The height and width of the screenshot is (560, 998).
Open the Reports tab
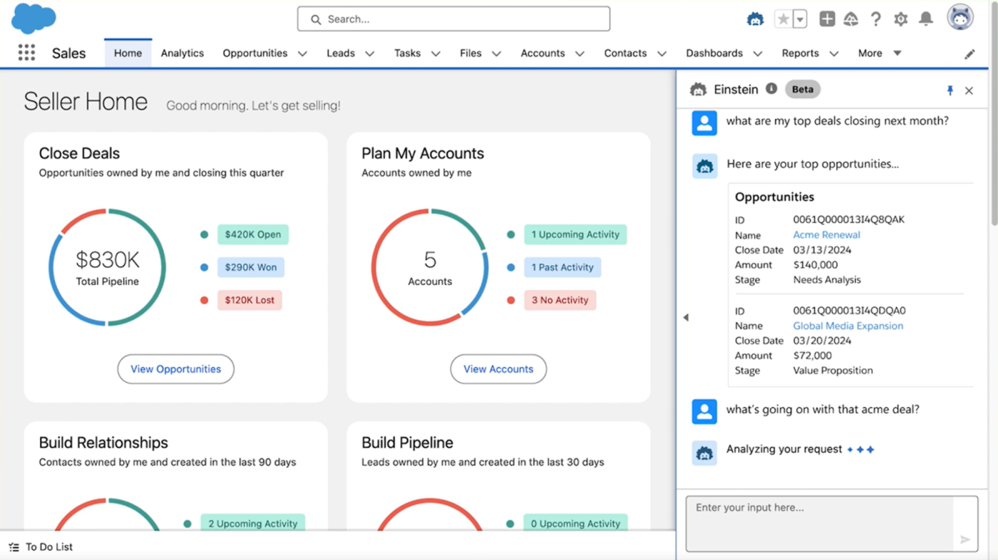800,53
